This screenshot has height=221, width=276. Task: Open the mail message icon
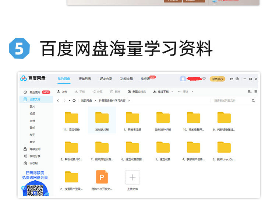pyautogui.click(x=231, y=79)
